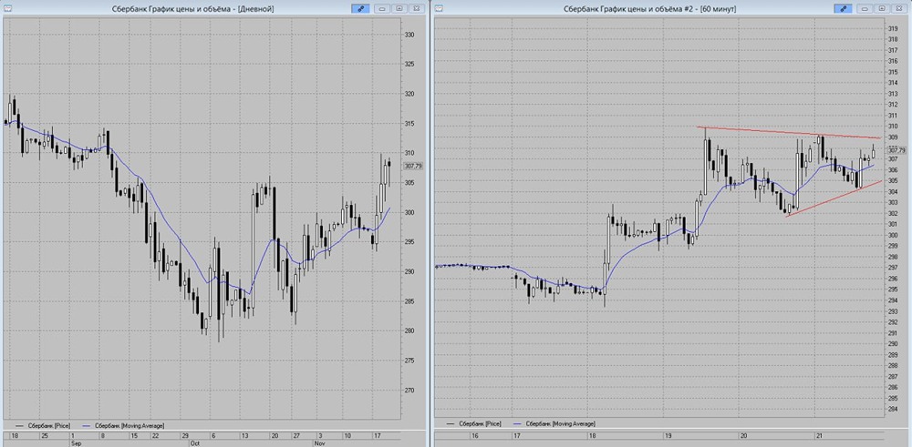Viewport: 912px width, 447px height.
Task: Click the 307.79 current price tag on the daily chart
Action: click(412, 166)
